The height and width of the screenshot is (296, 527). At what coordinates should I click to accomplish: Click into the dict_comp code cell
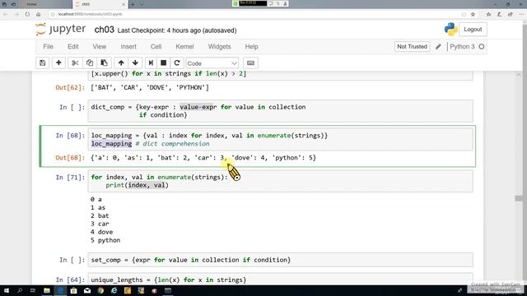coord(280,111)
